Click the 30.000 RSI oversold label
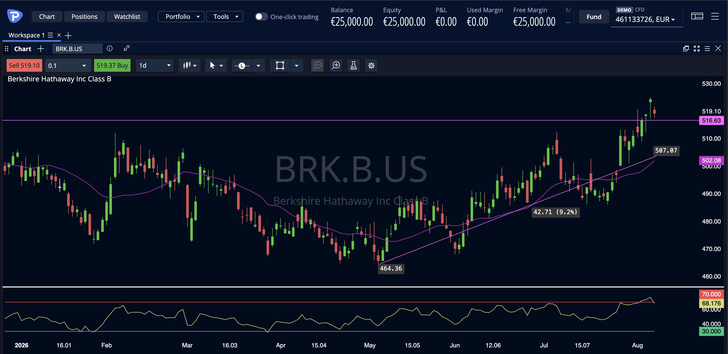This screenshot has width=728, height=354. point(711,331)
